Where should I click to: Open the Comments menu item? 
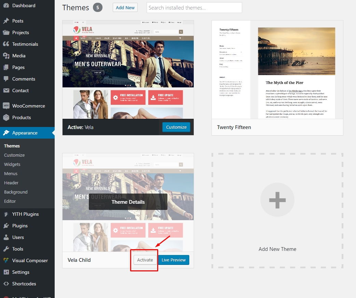pyautogui.click(x=27, y=79)
